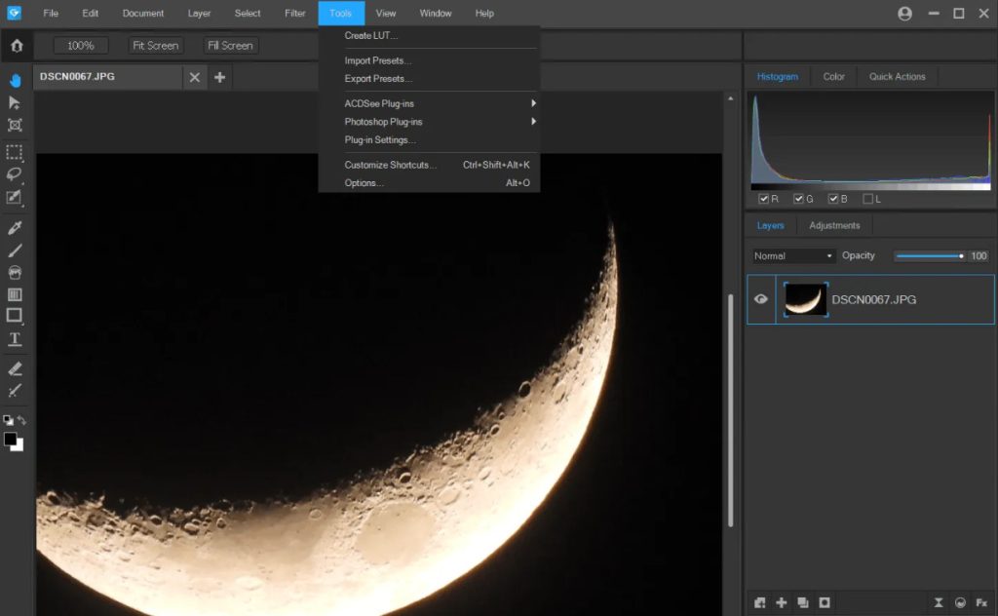Open the layer effects Fx button
Screen dimensions: 998x616
pos(981,602)
